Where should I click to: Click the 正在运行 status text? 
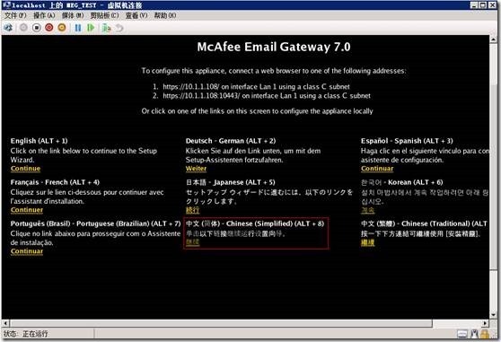[35, 334]
